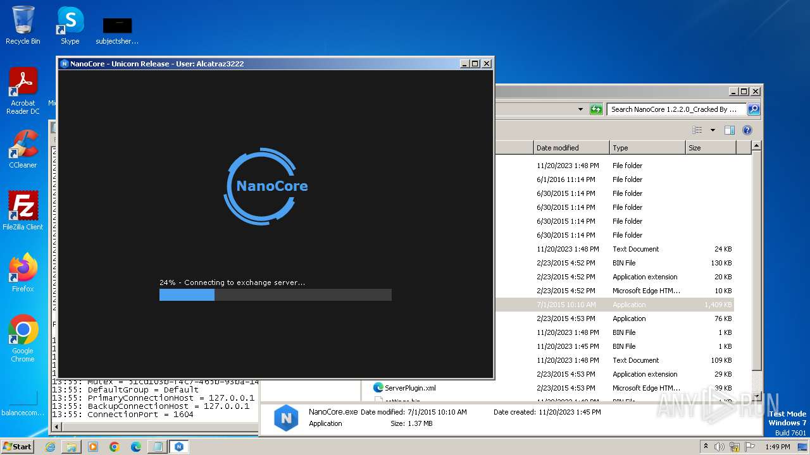Maximize the Explorer window

(x=744, y=91)
